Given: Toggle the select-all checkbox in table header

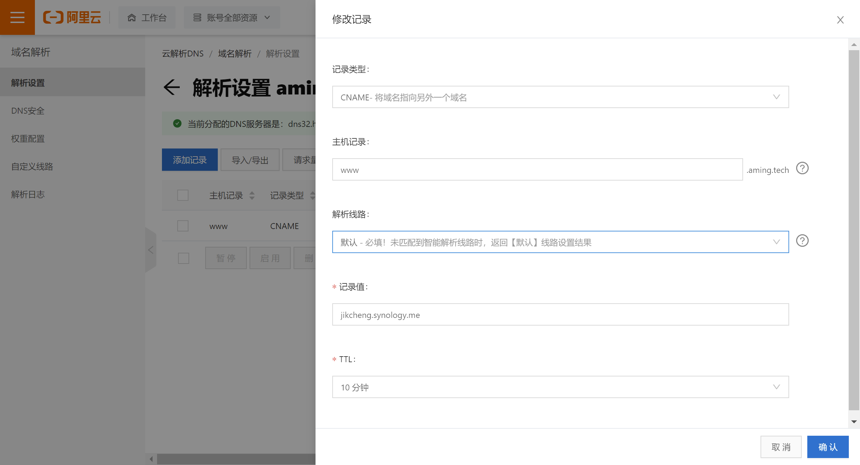Looking at the screenshot, I should tap(183, 195).
